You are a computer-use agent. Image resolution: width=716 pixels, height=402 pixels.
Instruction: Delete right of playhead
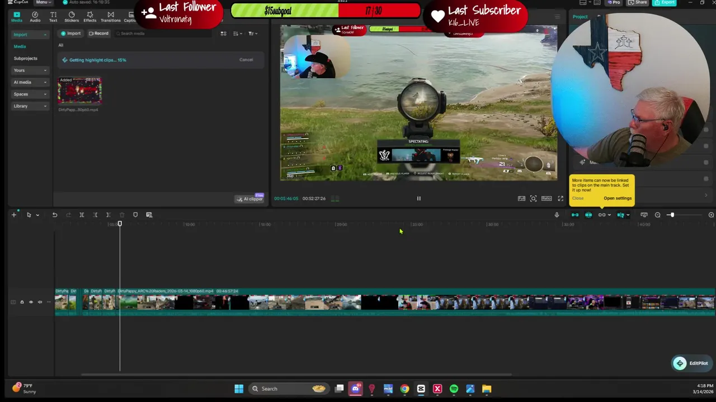[109, 215]
